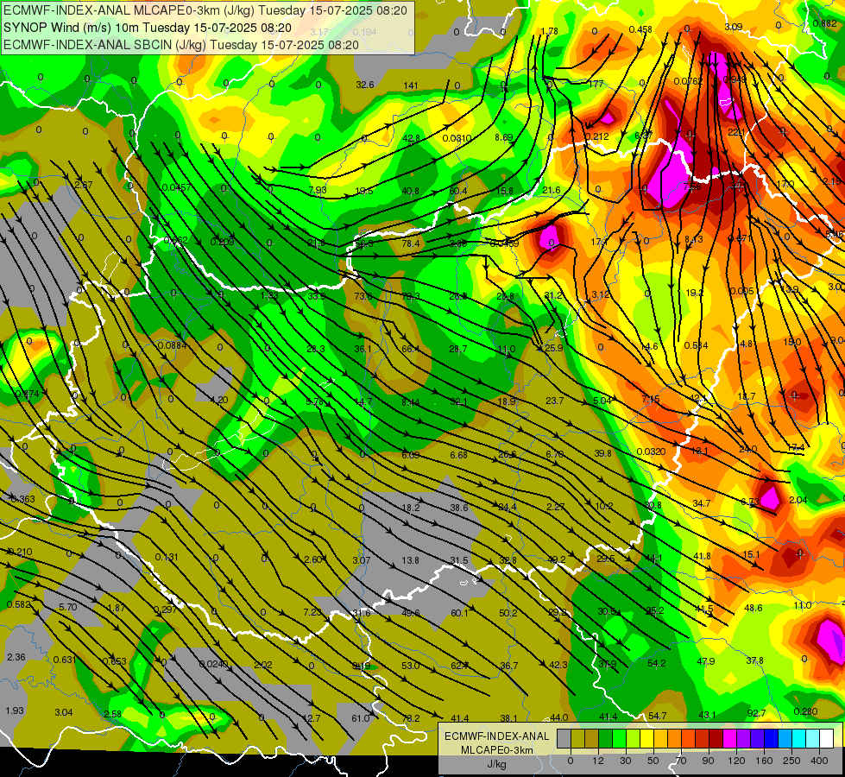Click the map value 32.6
Image resolution: width=845 pixels, height=777 pixels.
[x=365, y=85]
